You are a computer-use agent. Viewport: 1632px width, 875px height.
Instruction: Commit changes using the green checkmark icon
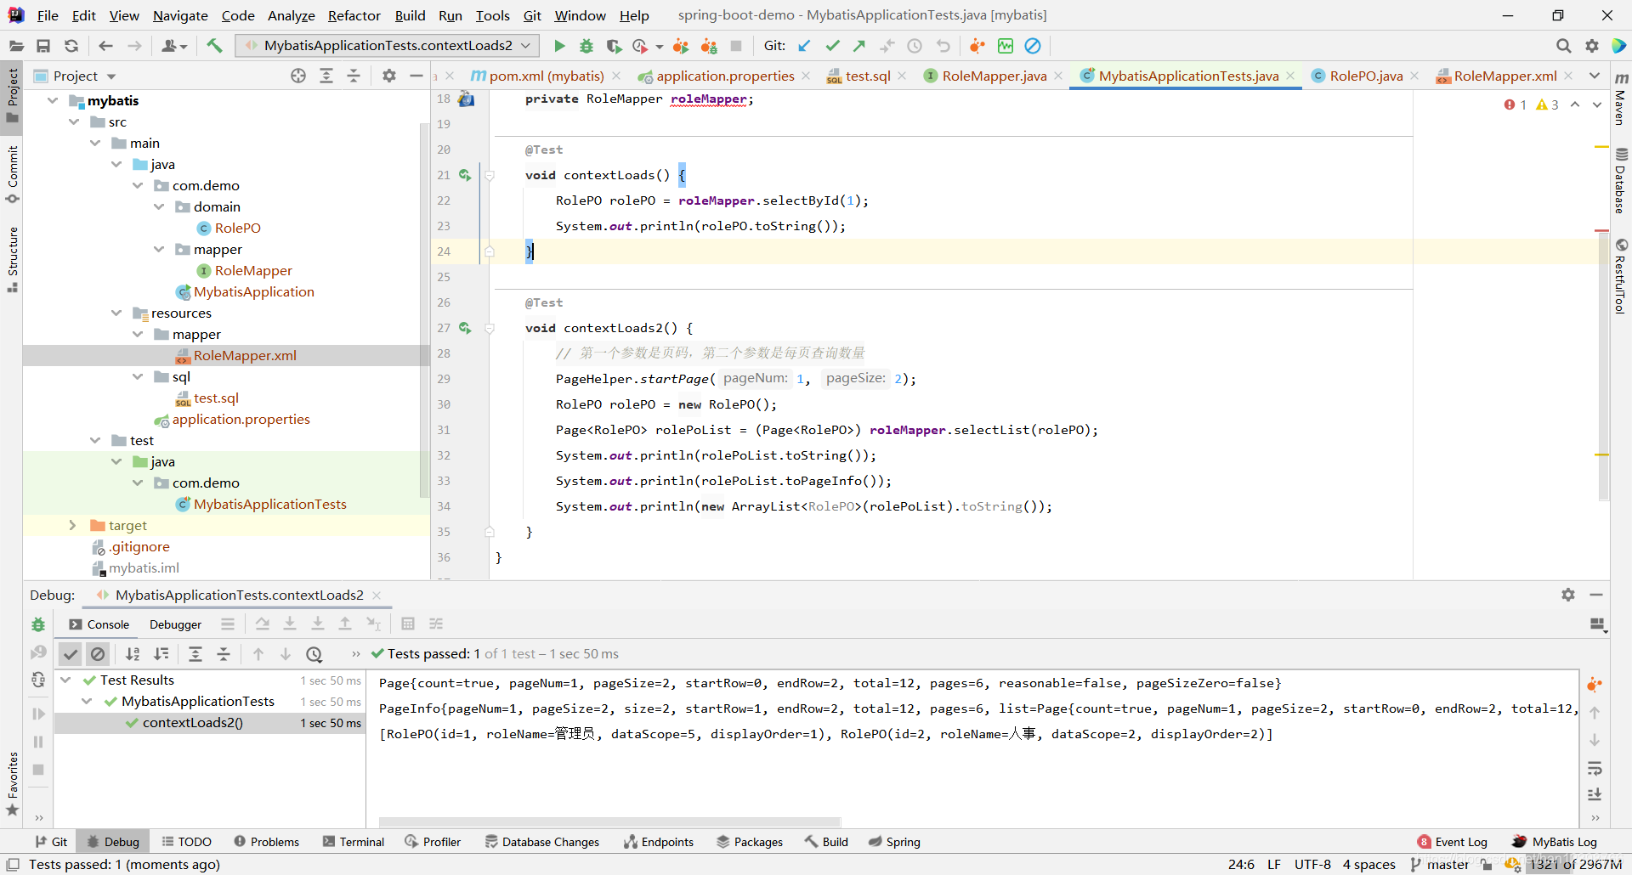(x=833, y=46)
